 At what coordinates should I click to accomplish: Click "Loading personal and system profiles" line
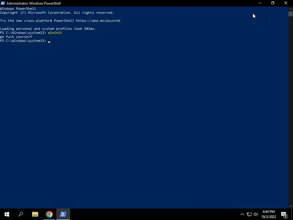pyautogui.click(x=48, y=29)
